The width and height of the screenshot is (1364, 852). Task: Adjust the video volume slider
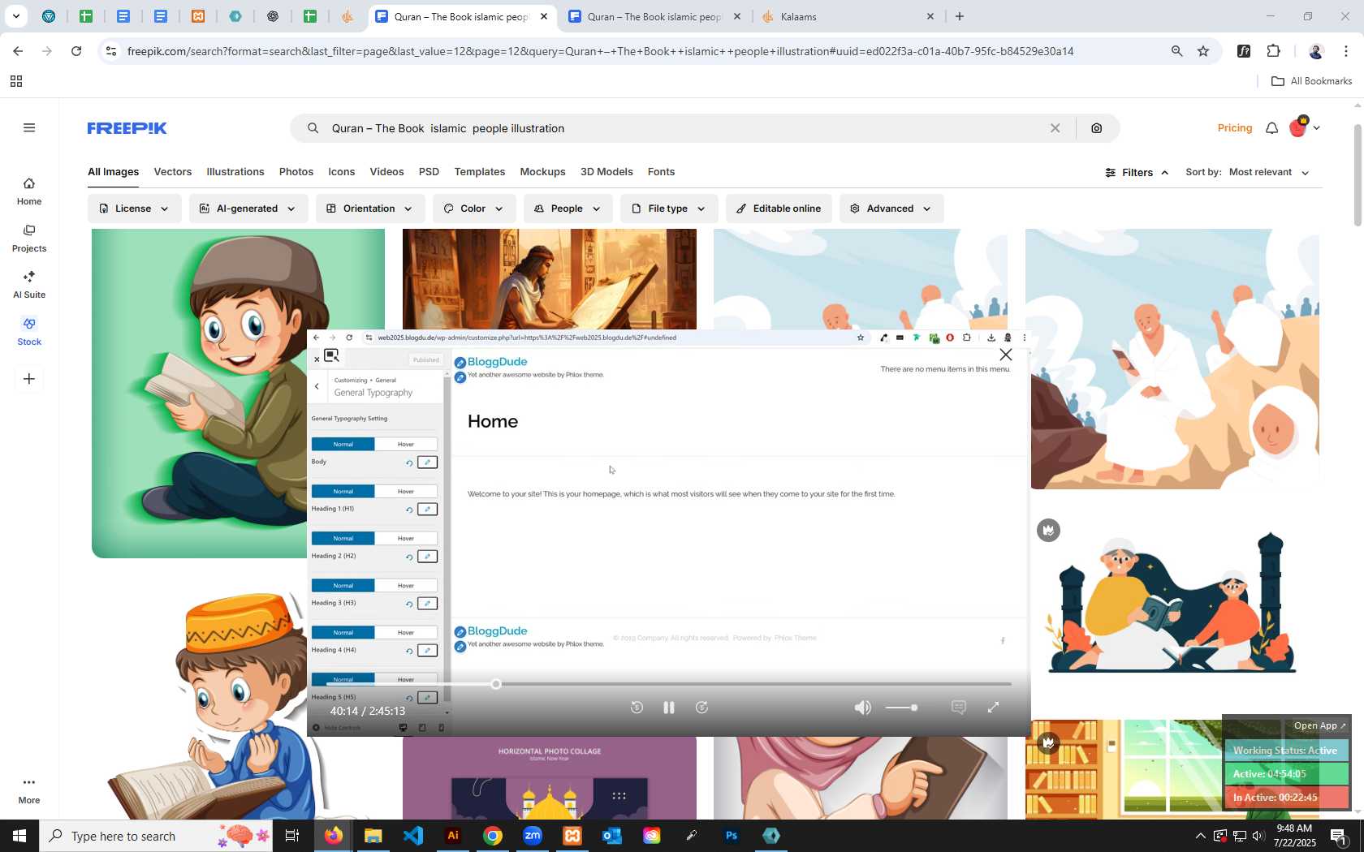point(901,708)
